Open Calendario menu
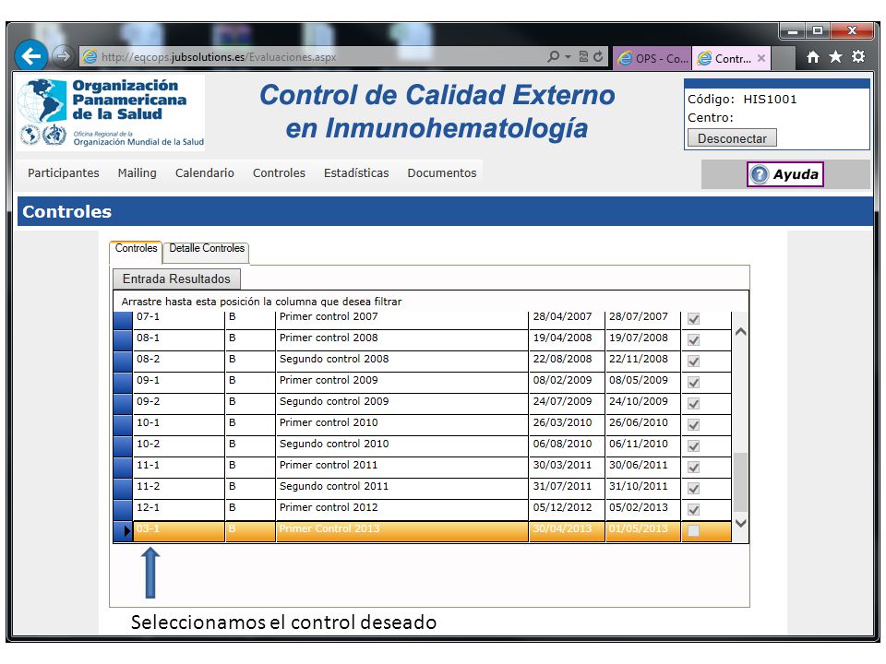 [x=205, y=172]
